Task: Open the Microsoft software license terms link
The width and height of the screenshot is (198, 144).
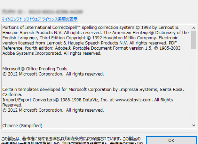Action: [39, 19]
